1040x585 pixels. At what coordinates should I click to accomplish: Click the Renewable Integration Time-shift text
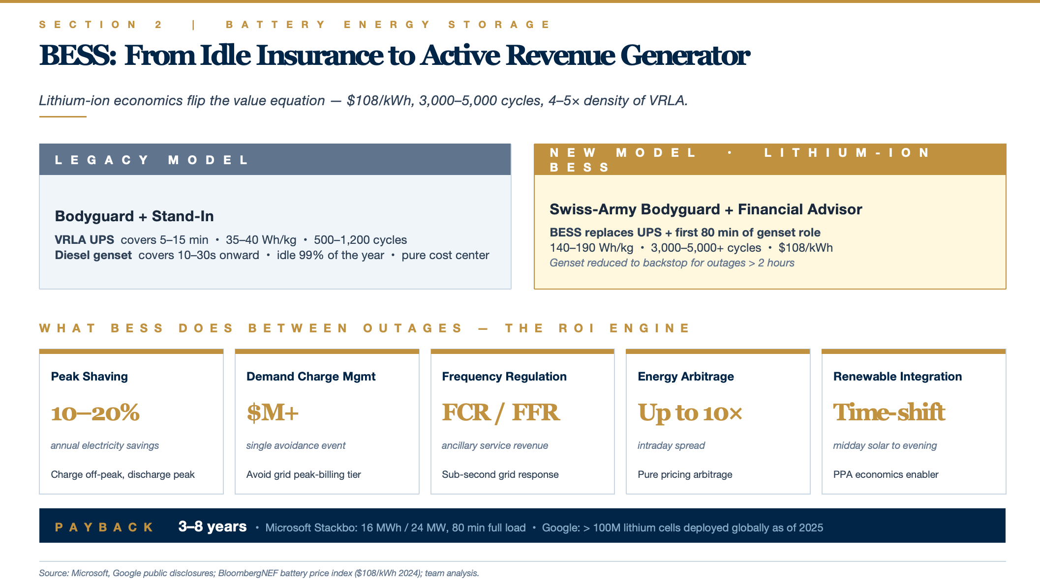coord(888,413)
